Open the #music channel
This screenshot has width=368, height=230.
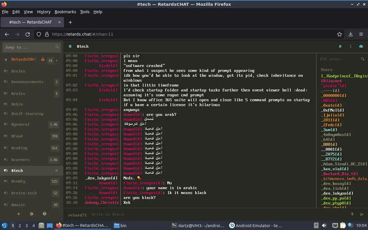pos(32,205)
